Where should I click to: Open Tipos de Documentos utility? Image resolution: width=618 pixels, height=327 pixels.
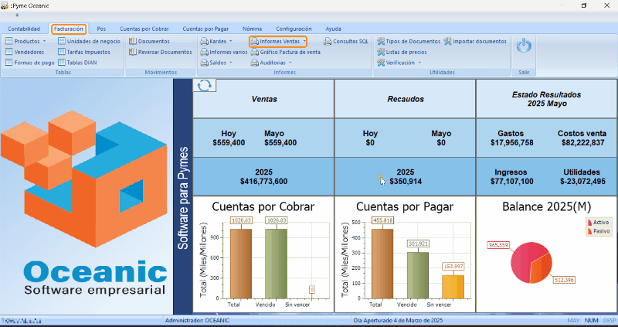coord(407,41)
